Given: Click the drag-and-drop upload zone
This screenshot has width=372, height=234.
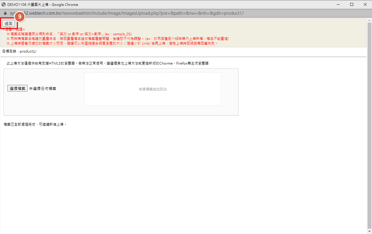Looking at the screenshot, I should click(x=153, y=89).
